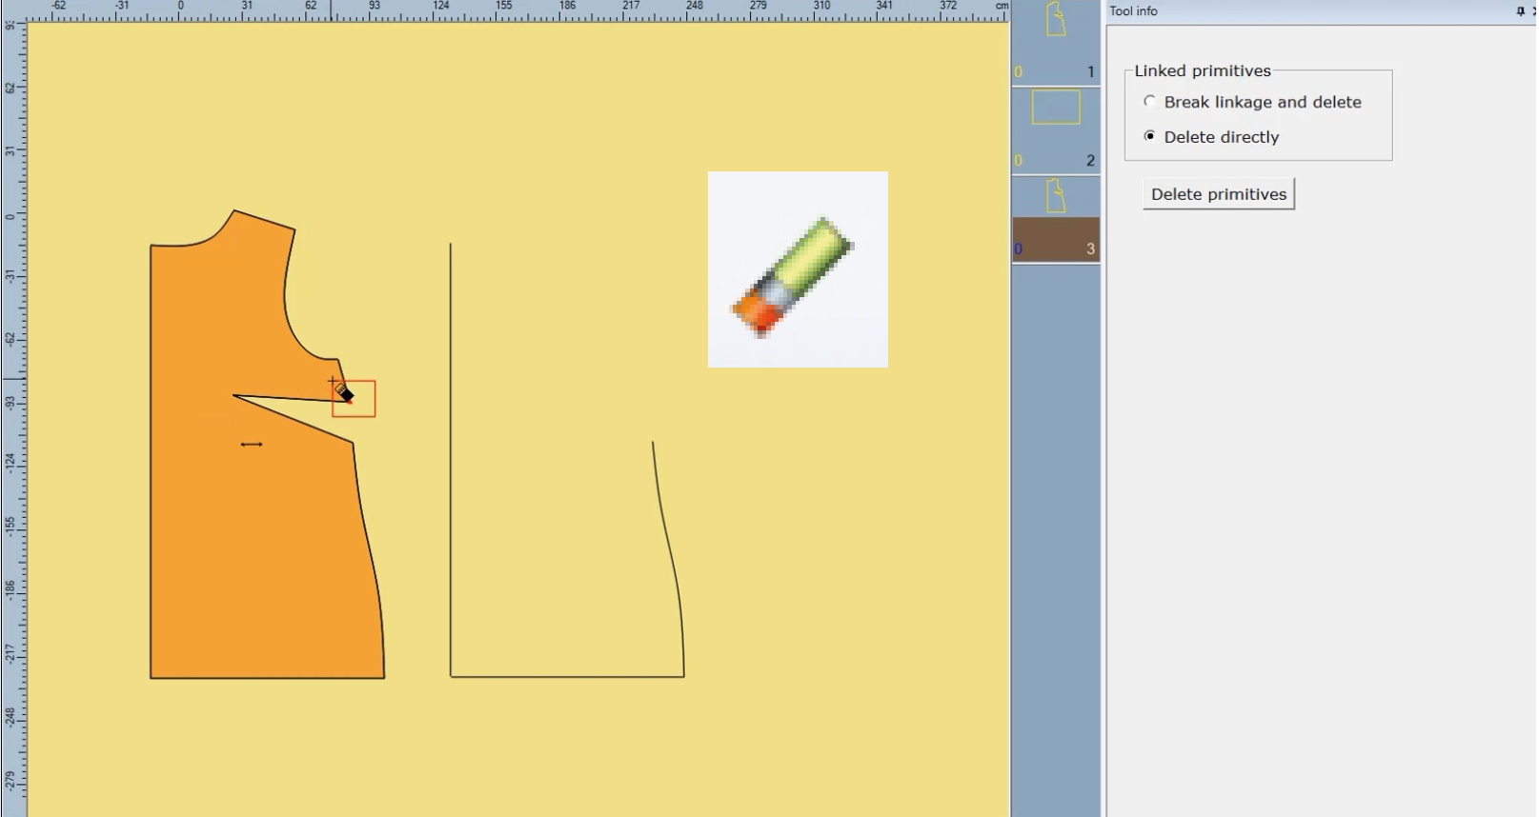Image resolution: width=1539 pixels, height=817 pixels.
Task: Open piece thumbnail number 1
Action: click(x=1056, y=42)
